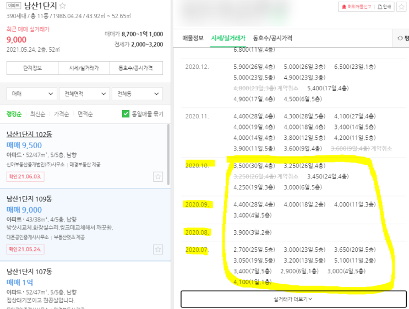
Task: Click the 확인21.06.03. confirmation badge
Action: coord(25,177)
